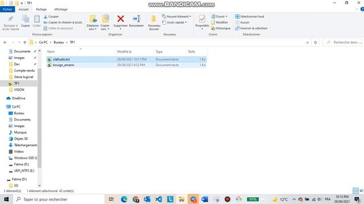This screenshot has width=364, height=204.
Task: Open Windows Start menu
Action: pos(6,199)
